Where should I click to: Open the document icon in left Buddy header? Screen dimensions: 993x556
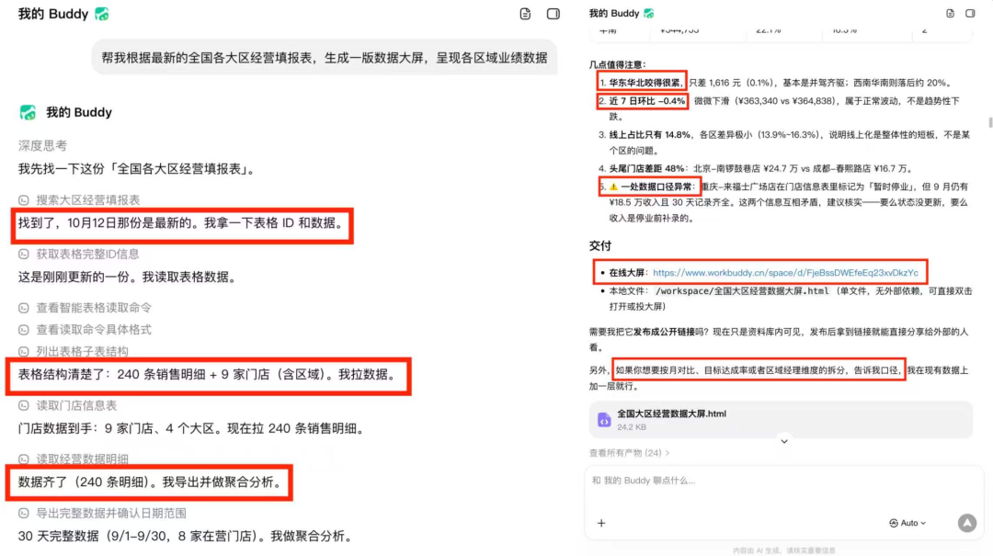point(525,13)
